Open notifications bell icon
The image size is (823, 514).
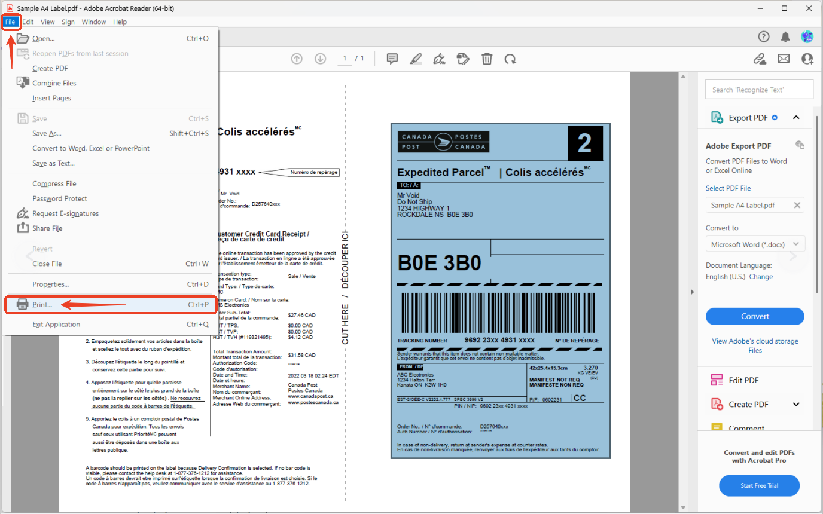tap(785, 36)
